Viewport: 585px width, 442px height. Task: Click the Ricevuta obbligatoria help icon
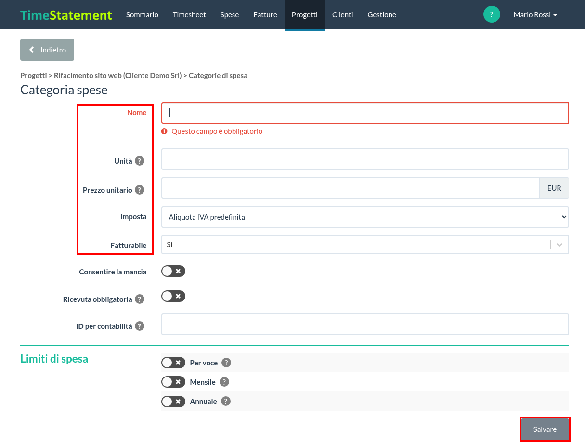point(140,299)
